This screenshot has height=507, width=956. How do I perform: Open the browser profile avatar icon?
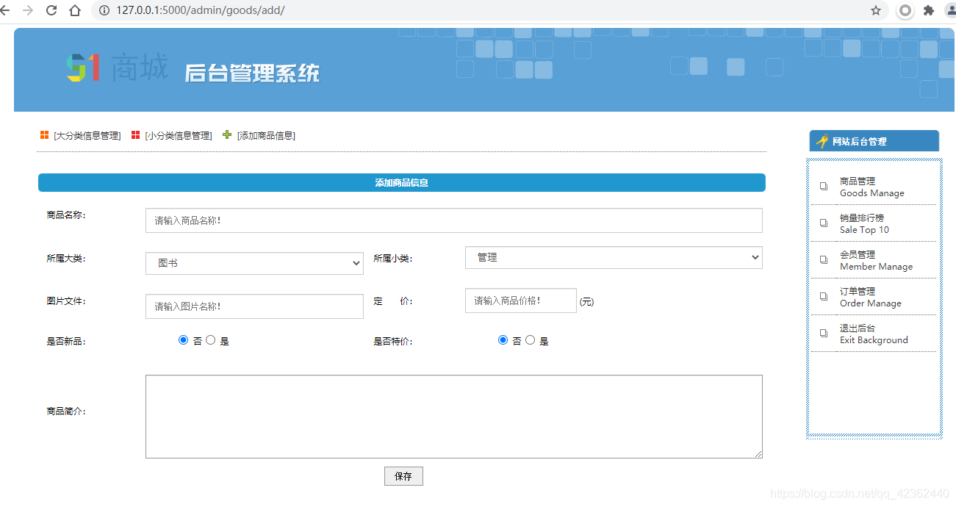pyautogui.click(x=950, y=10)
